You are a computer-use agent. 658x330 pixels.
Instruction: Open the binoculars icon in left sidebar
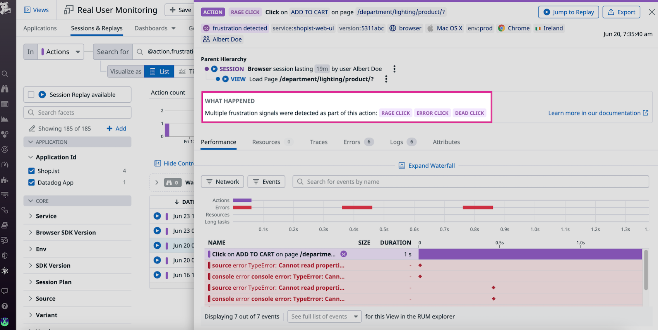(5, 89)
